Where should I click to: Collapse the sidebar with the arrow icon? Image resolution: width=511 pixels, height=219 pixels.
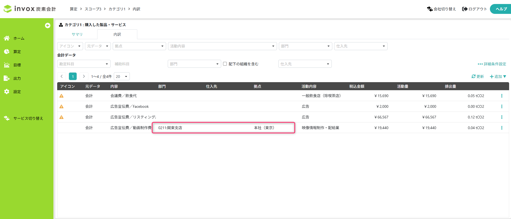48,25
